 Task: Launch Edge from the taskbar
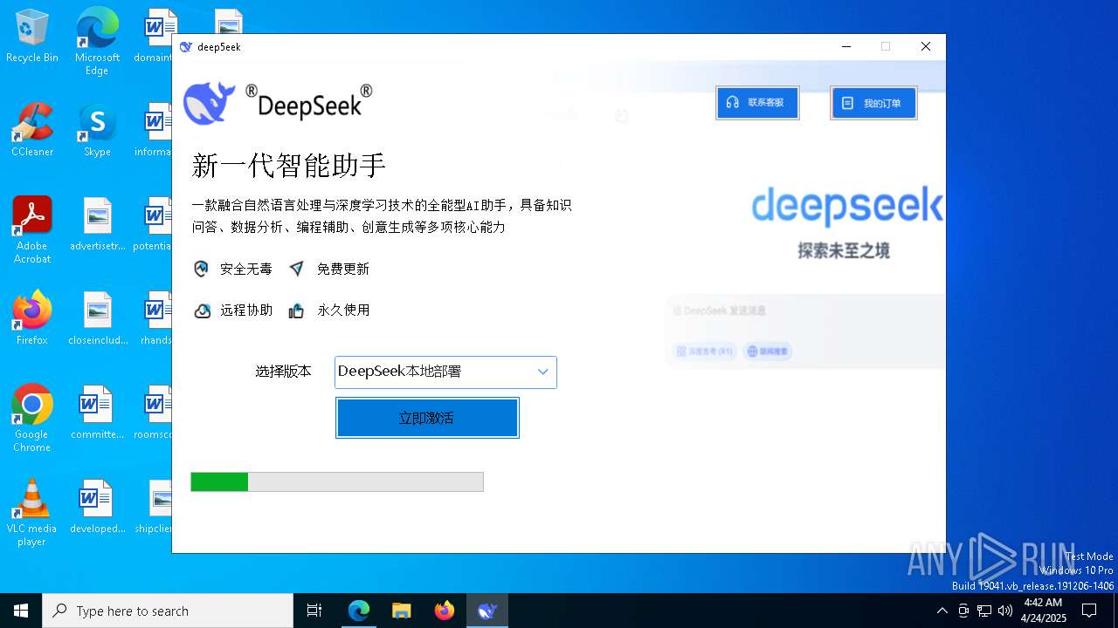359,611
